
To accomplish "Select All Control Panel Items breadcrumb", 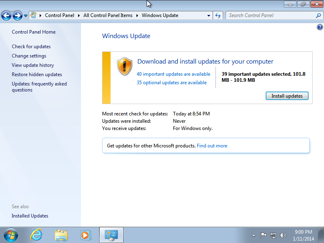I will 108,15.
